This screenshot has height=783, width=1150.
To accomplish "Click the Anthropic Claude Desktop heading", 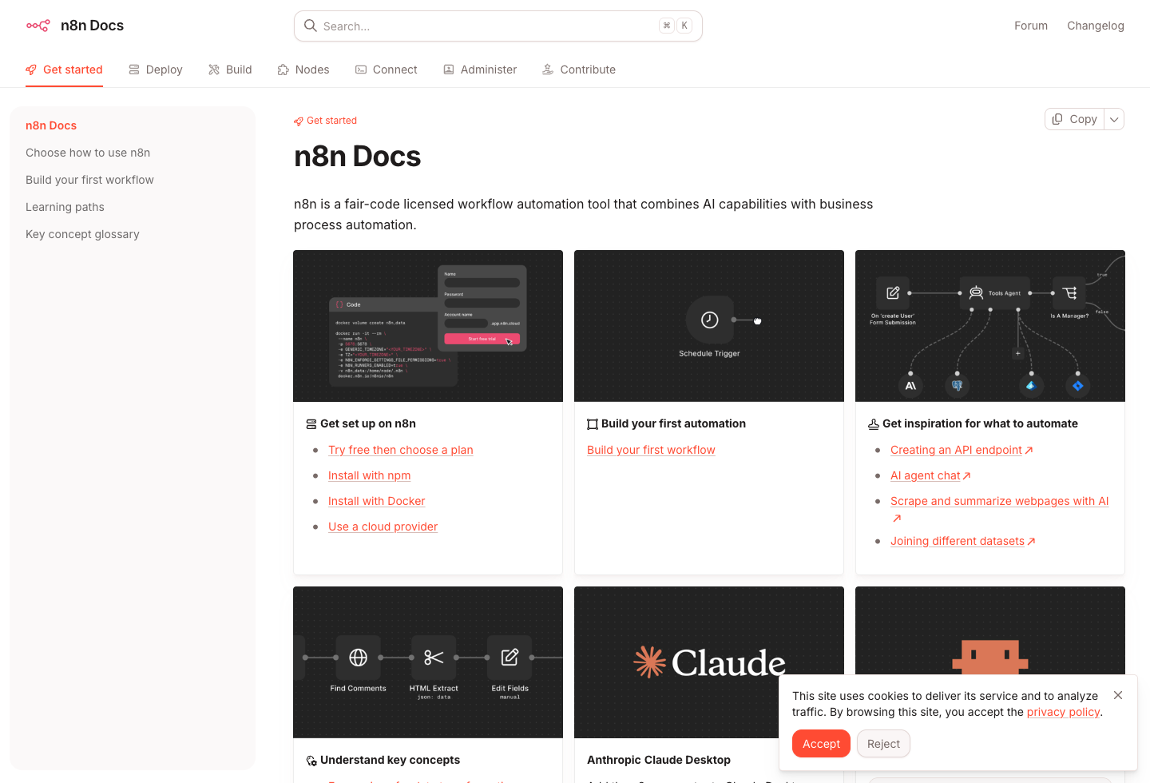I will click(659, 760).
